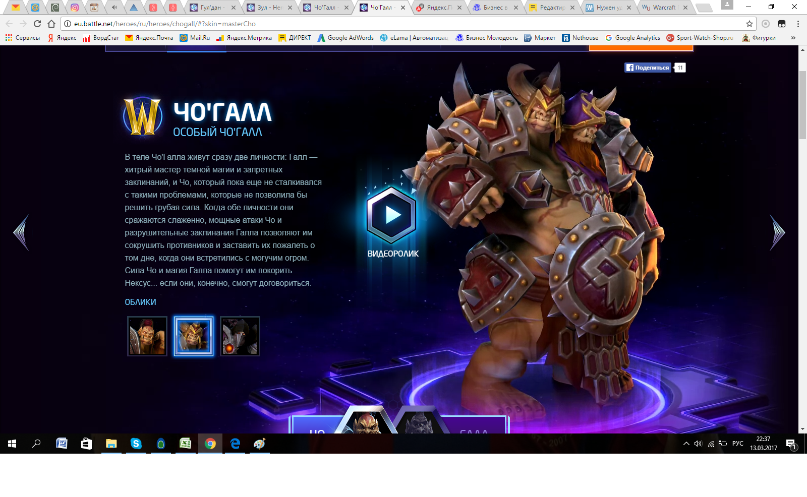Go to the next hero with the right arrow
807x497 pixels.
tap(777, 232)
